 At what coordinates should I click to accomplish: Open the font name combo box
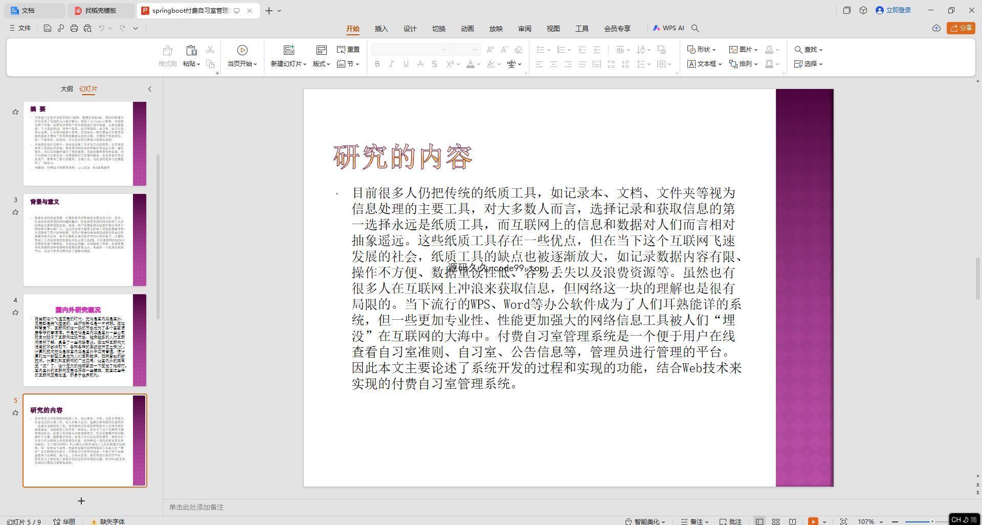click(x=410, y=50)
